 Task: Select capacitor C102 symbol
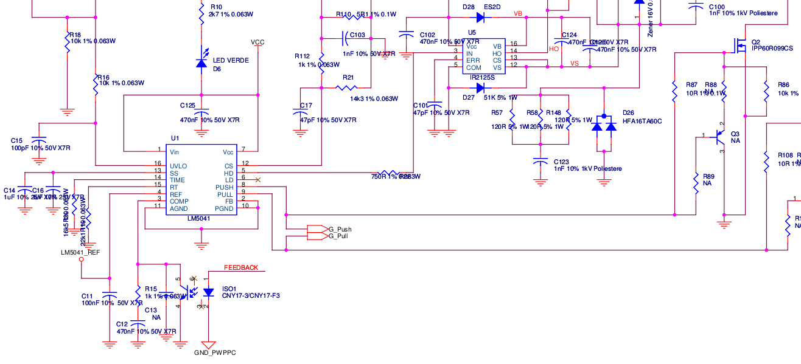click(405, 35)
